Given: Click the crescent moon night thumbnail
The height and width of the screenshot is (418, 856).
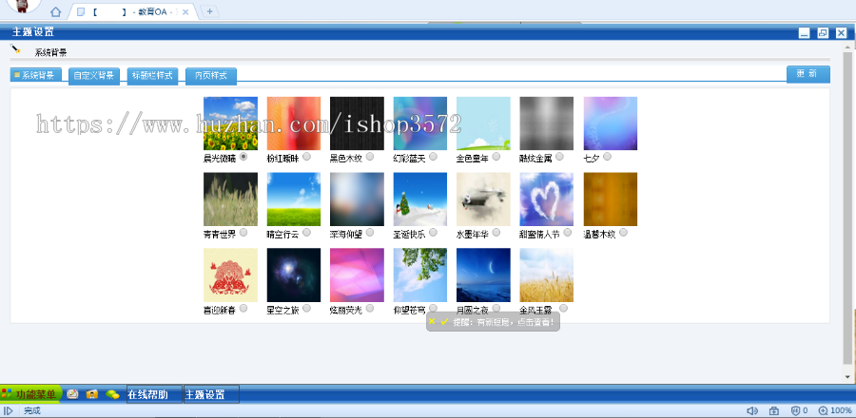Looking at the screenshot, I should tap(483, 275).
